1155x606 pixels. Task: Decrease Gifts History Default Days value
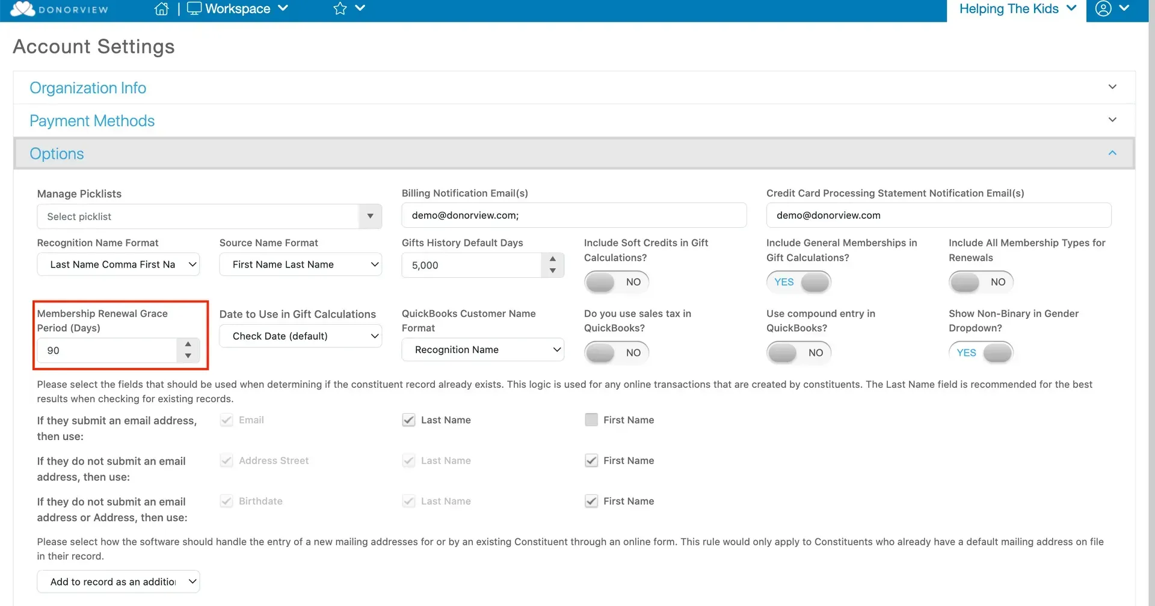pyautogui.click(x=552, y=271)
